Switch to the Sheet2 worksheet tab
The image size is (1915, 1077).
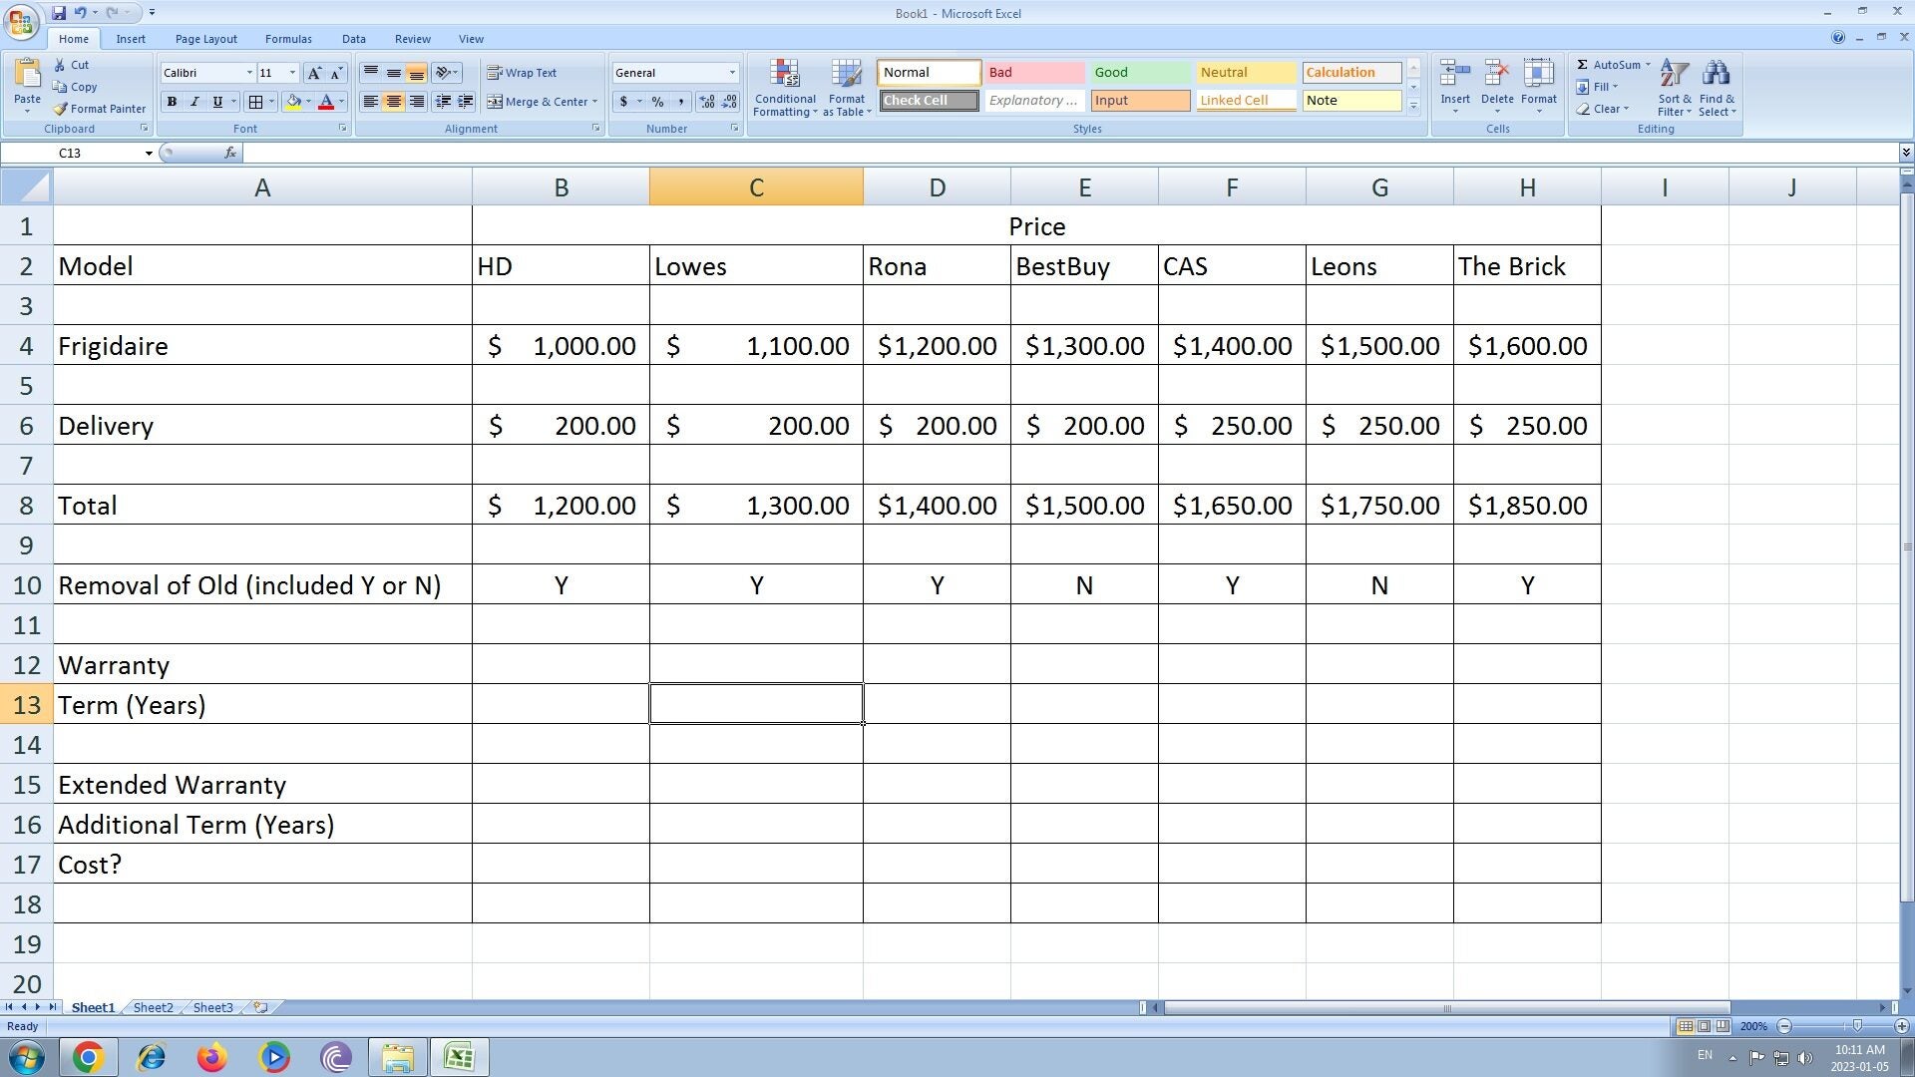point(153,1007)
